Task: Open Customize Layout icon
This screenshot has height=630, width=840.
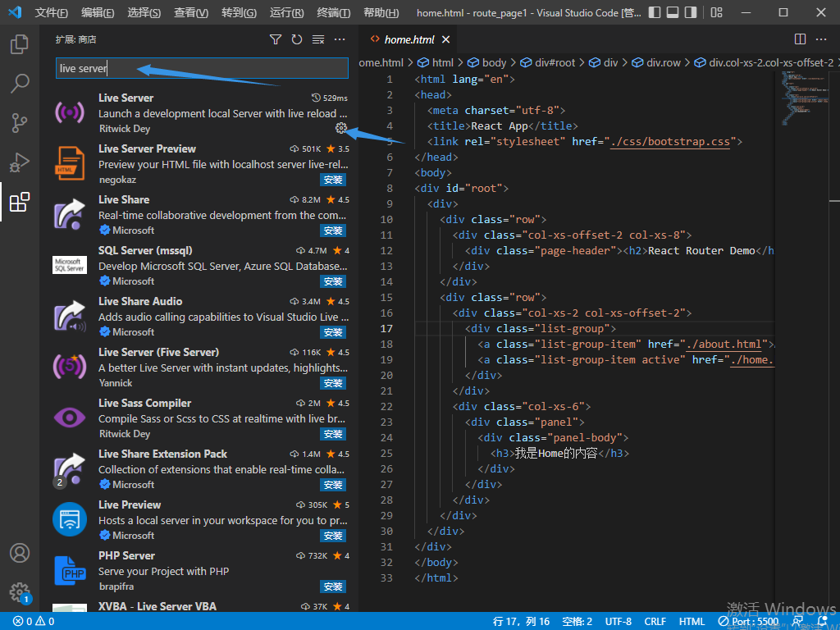Action: click(716, 12)
